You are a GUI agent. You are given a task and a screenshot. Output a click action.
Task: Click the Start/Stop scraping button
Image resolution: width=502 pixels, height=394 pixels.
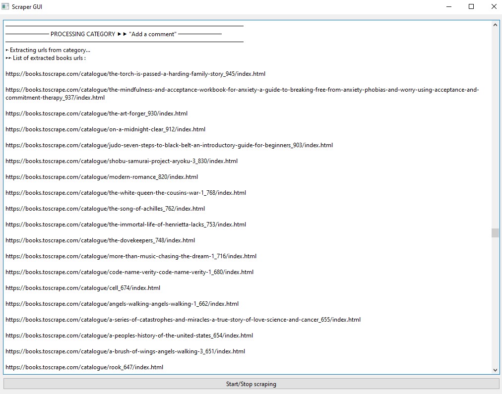(x=251, y=384)
